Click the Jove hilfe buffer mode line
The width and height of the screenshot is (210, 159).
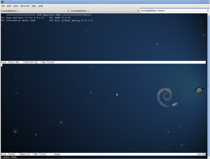click(103, 62)
